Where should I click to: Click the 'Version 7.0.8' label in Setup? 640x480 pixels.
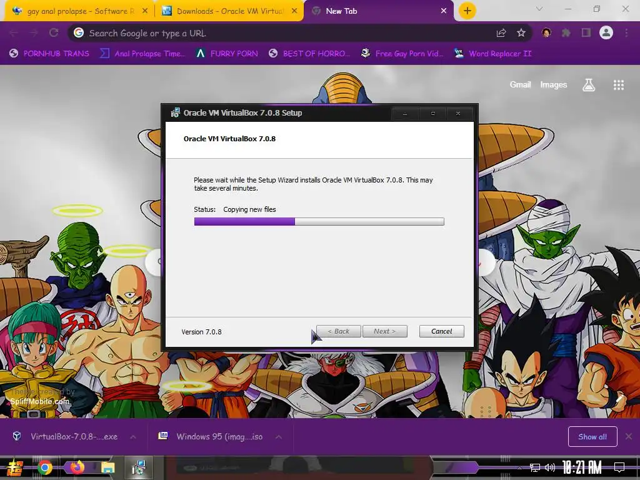coord(201,332)
